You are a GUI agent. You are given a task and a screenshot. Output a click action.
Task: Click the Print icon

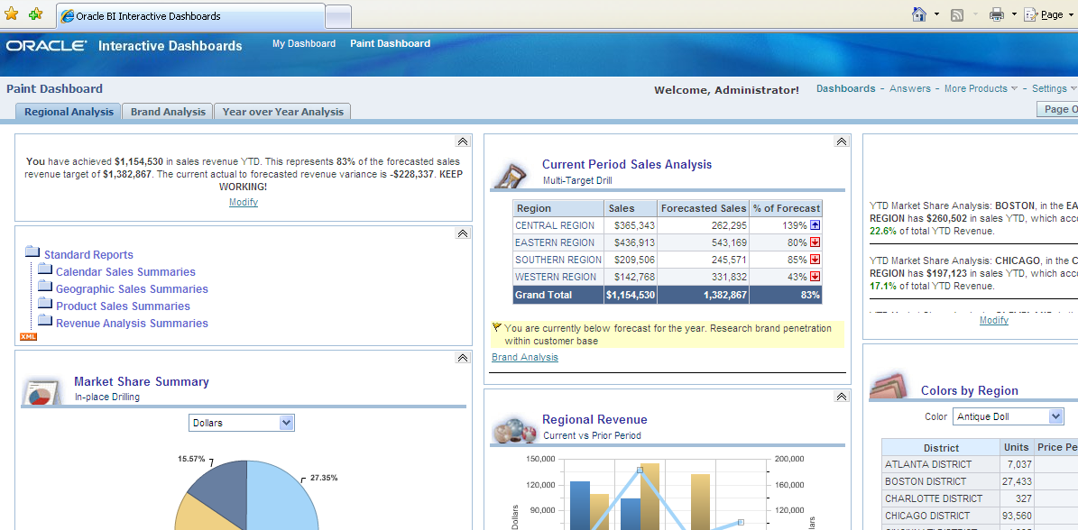996,14
